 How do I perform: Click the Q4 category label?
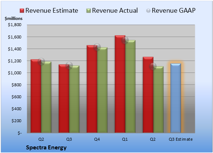pos(97,139)
